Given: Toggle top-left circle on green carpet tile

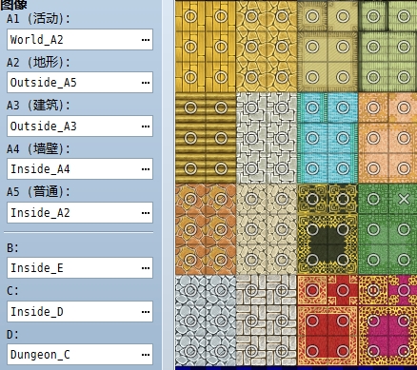Looking at the screenshot, I should [373, 199].
